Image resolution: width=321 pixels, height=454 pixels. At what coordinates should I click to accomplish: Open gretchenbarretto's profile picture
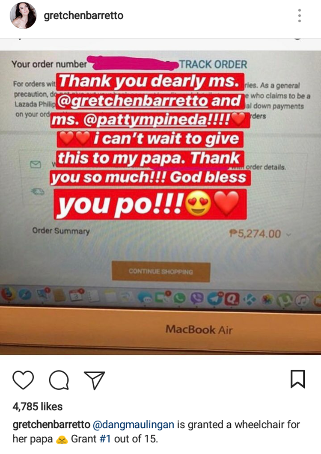[23, 16]
